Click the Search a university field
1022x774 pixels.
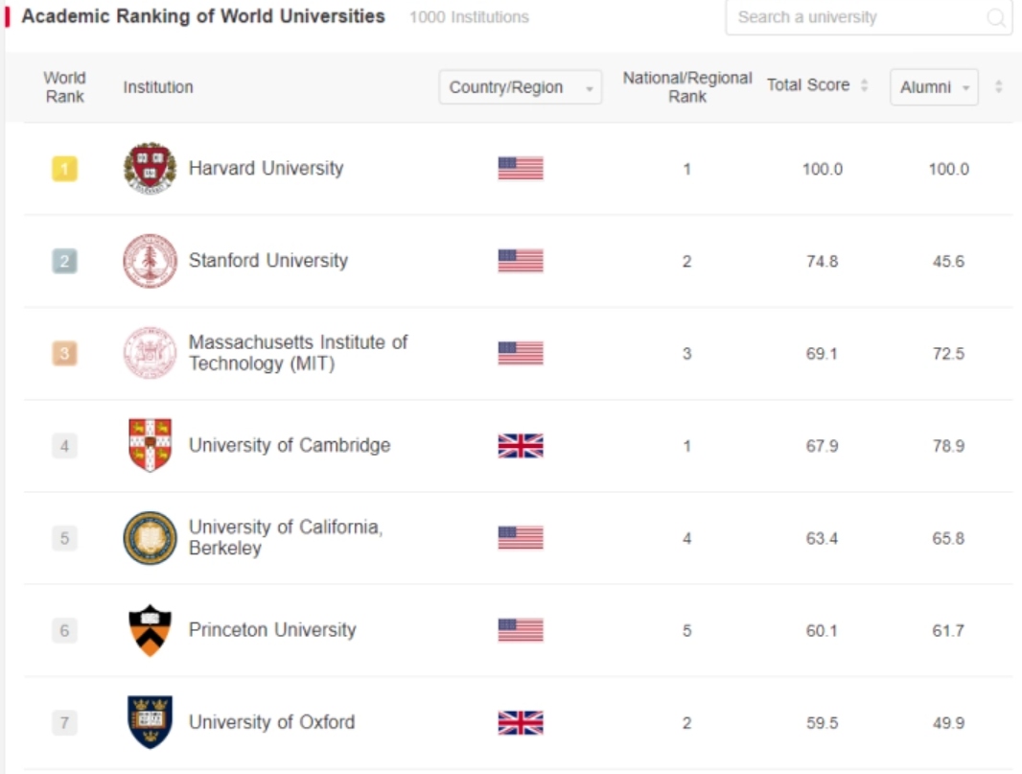click(x=853, y=18)
